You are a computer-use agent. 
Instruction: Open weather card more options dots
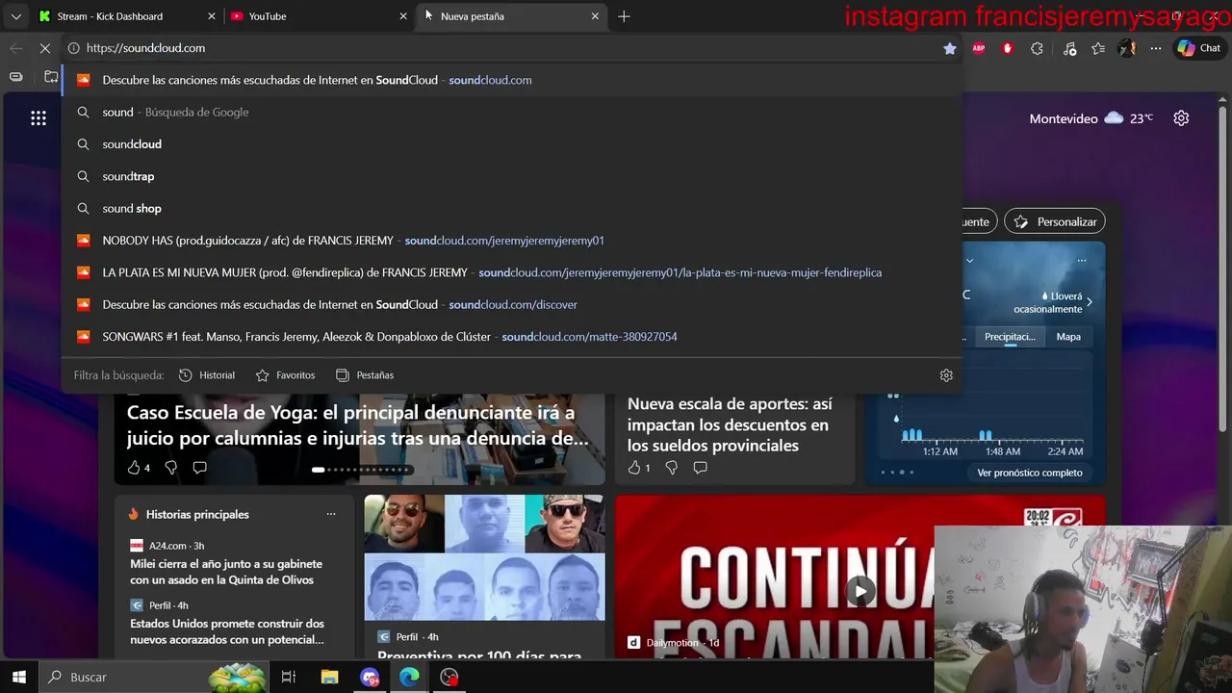(x=1082, y=261)
